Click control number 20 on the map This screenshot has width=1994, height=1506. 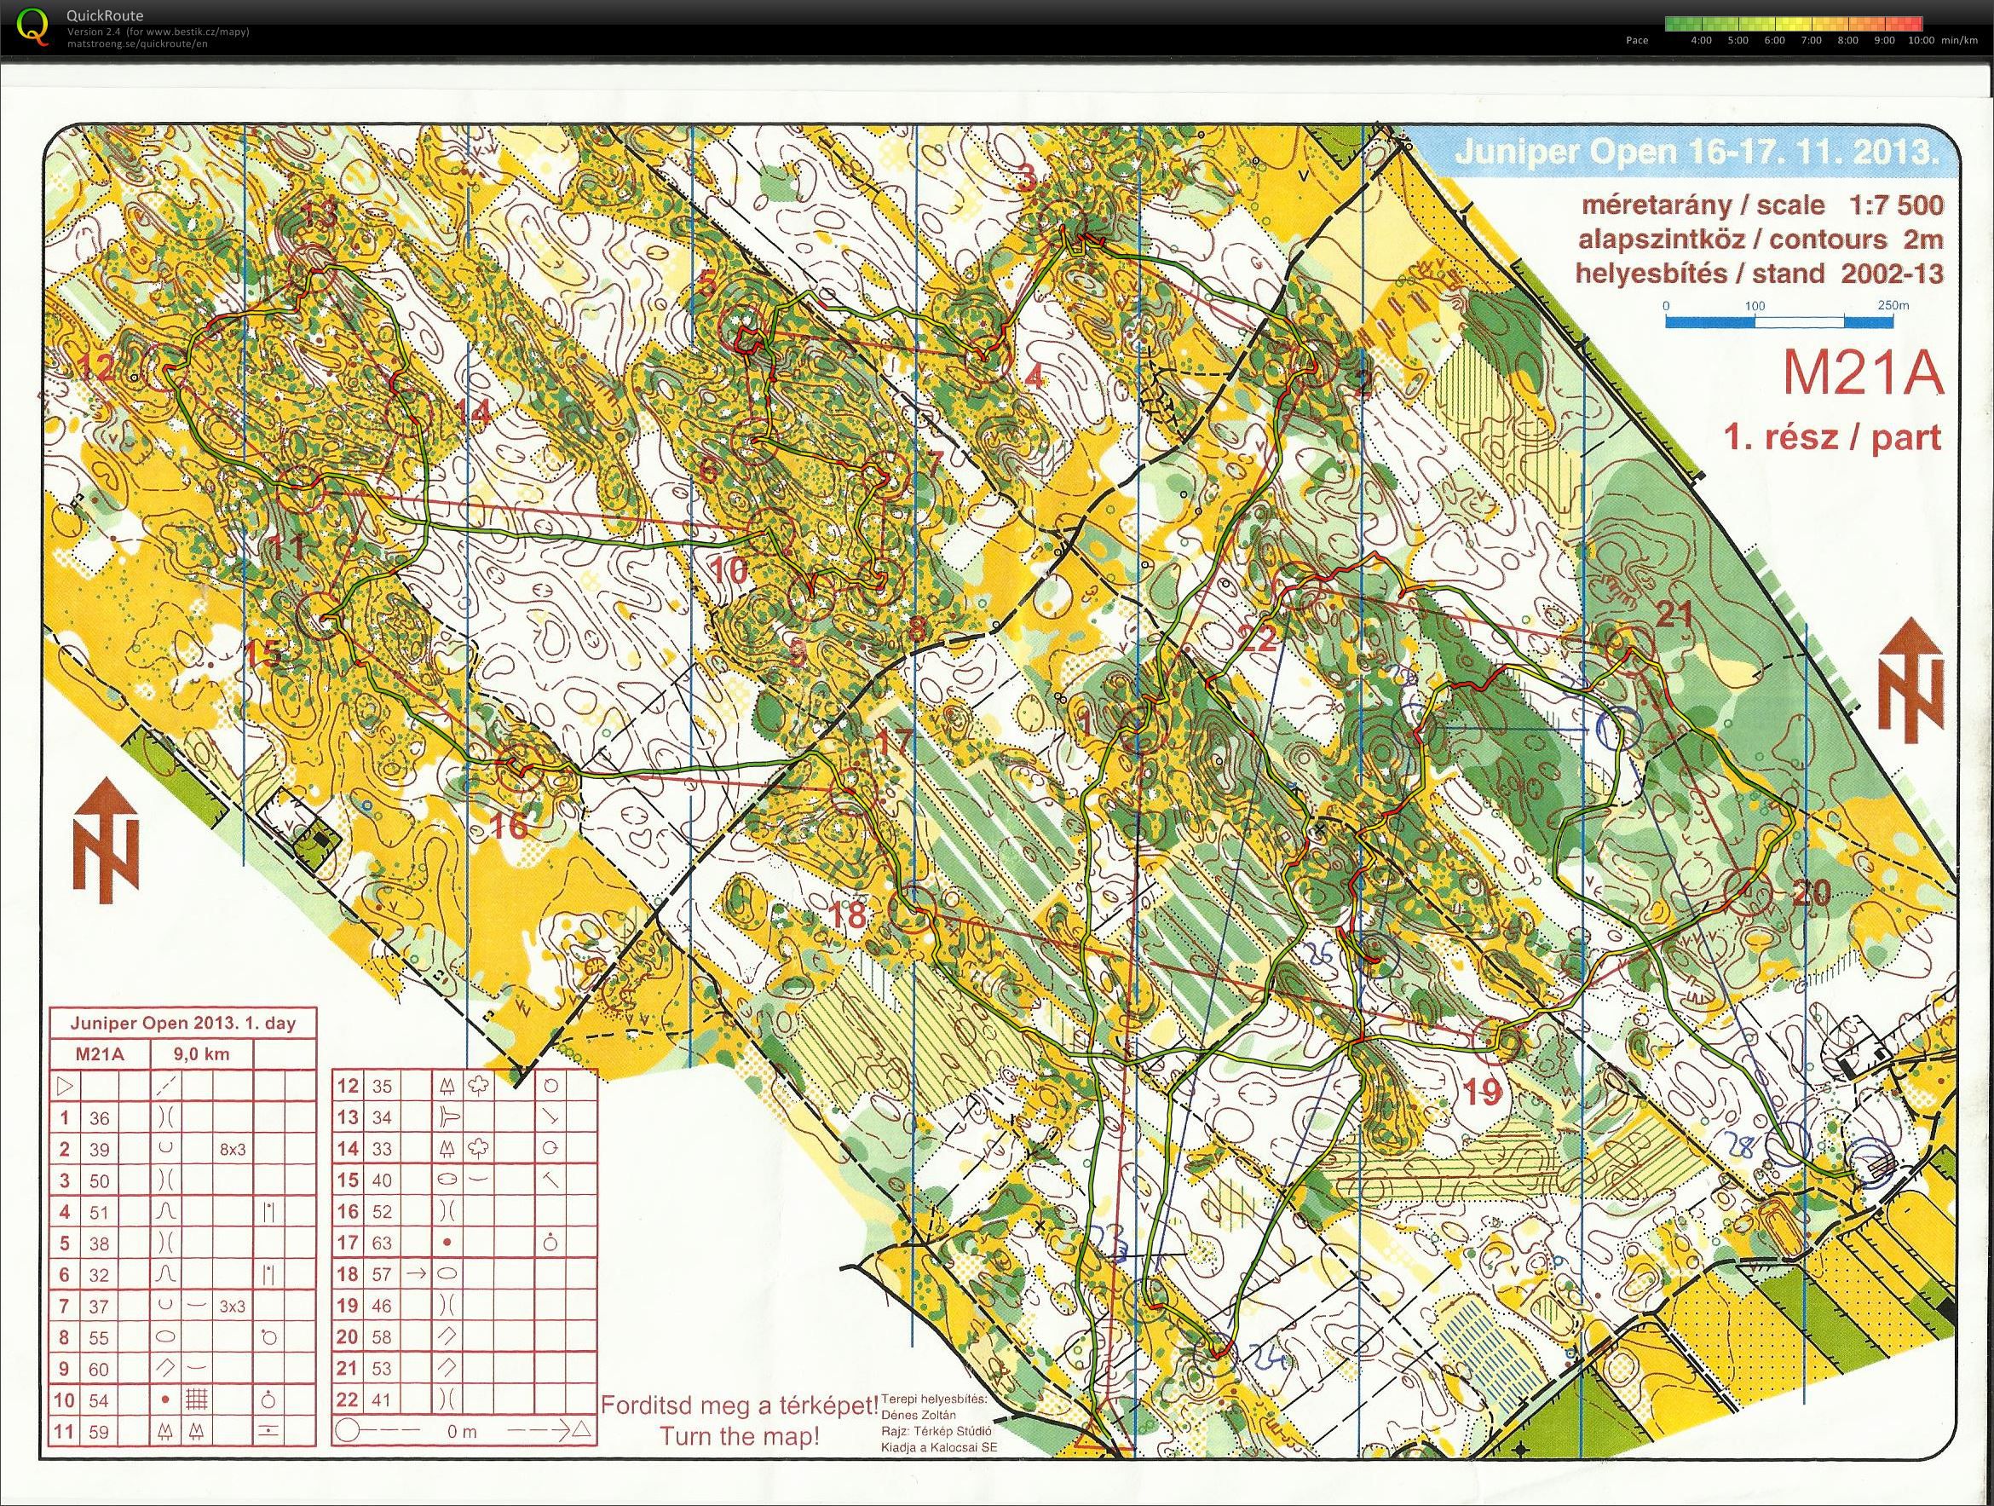click(1811, 894)
